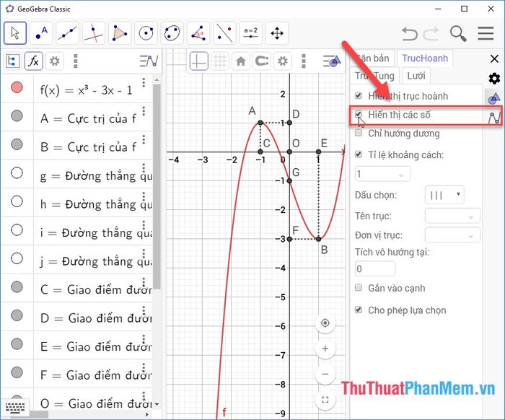Select the Perpendicular Line tool
The image size is (505, 420).
tap(93, 33)
